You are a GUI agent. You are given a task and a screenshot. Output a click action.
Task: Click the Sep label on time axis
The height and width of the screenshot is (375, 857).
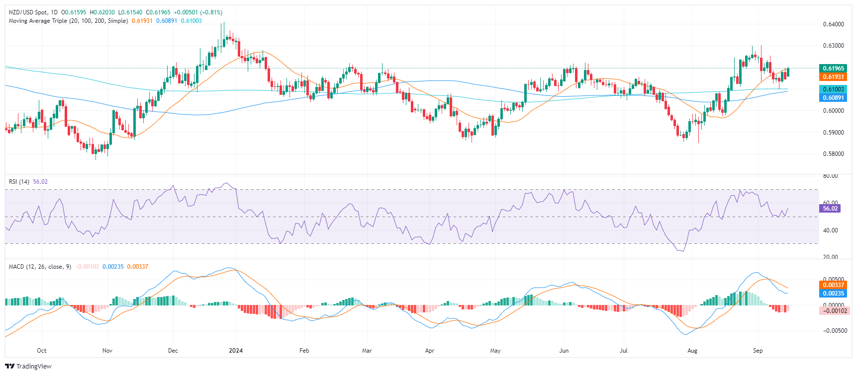[758, 351]
